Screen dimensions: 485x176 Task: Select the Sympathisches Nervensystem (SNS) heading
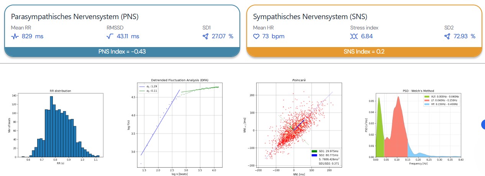point(310,17)
